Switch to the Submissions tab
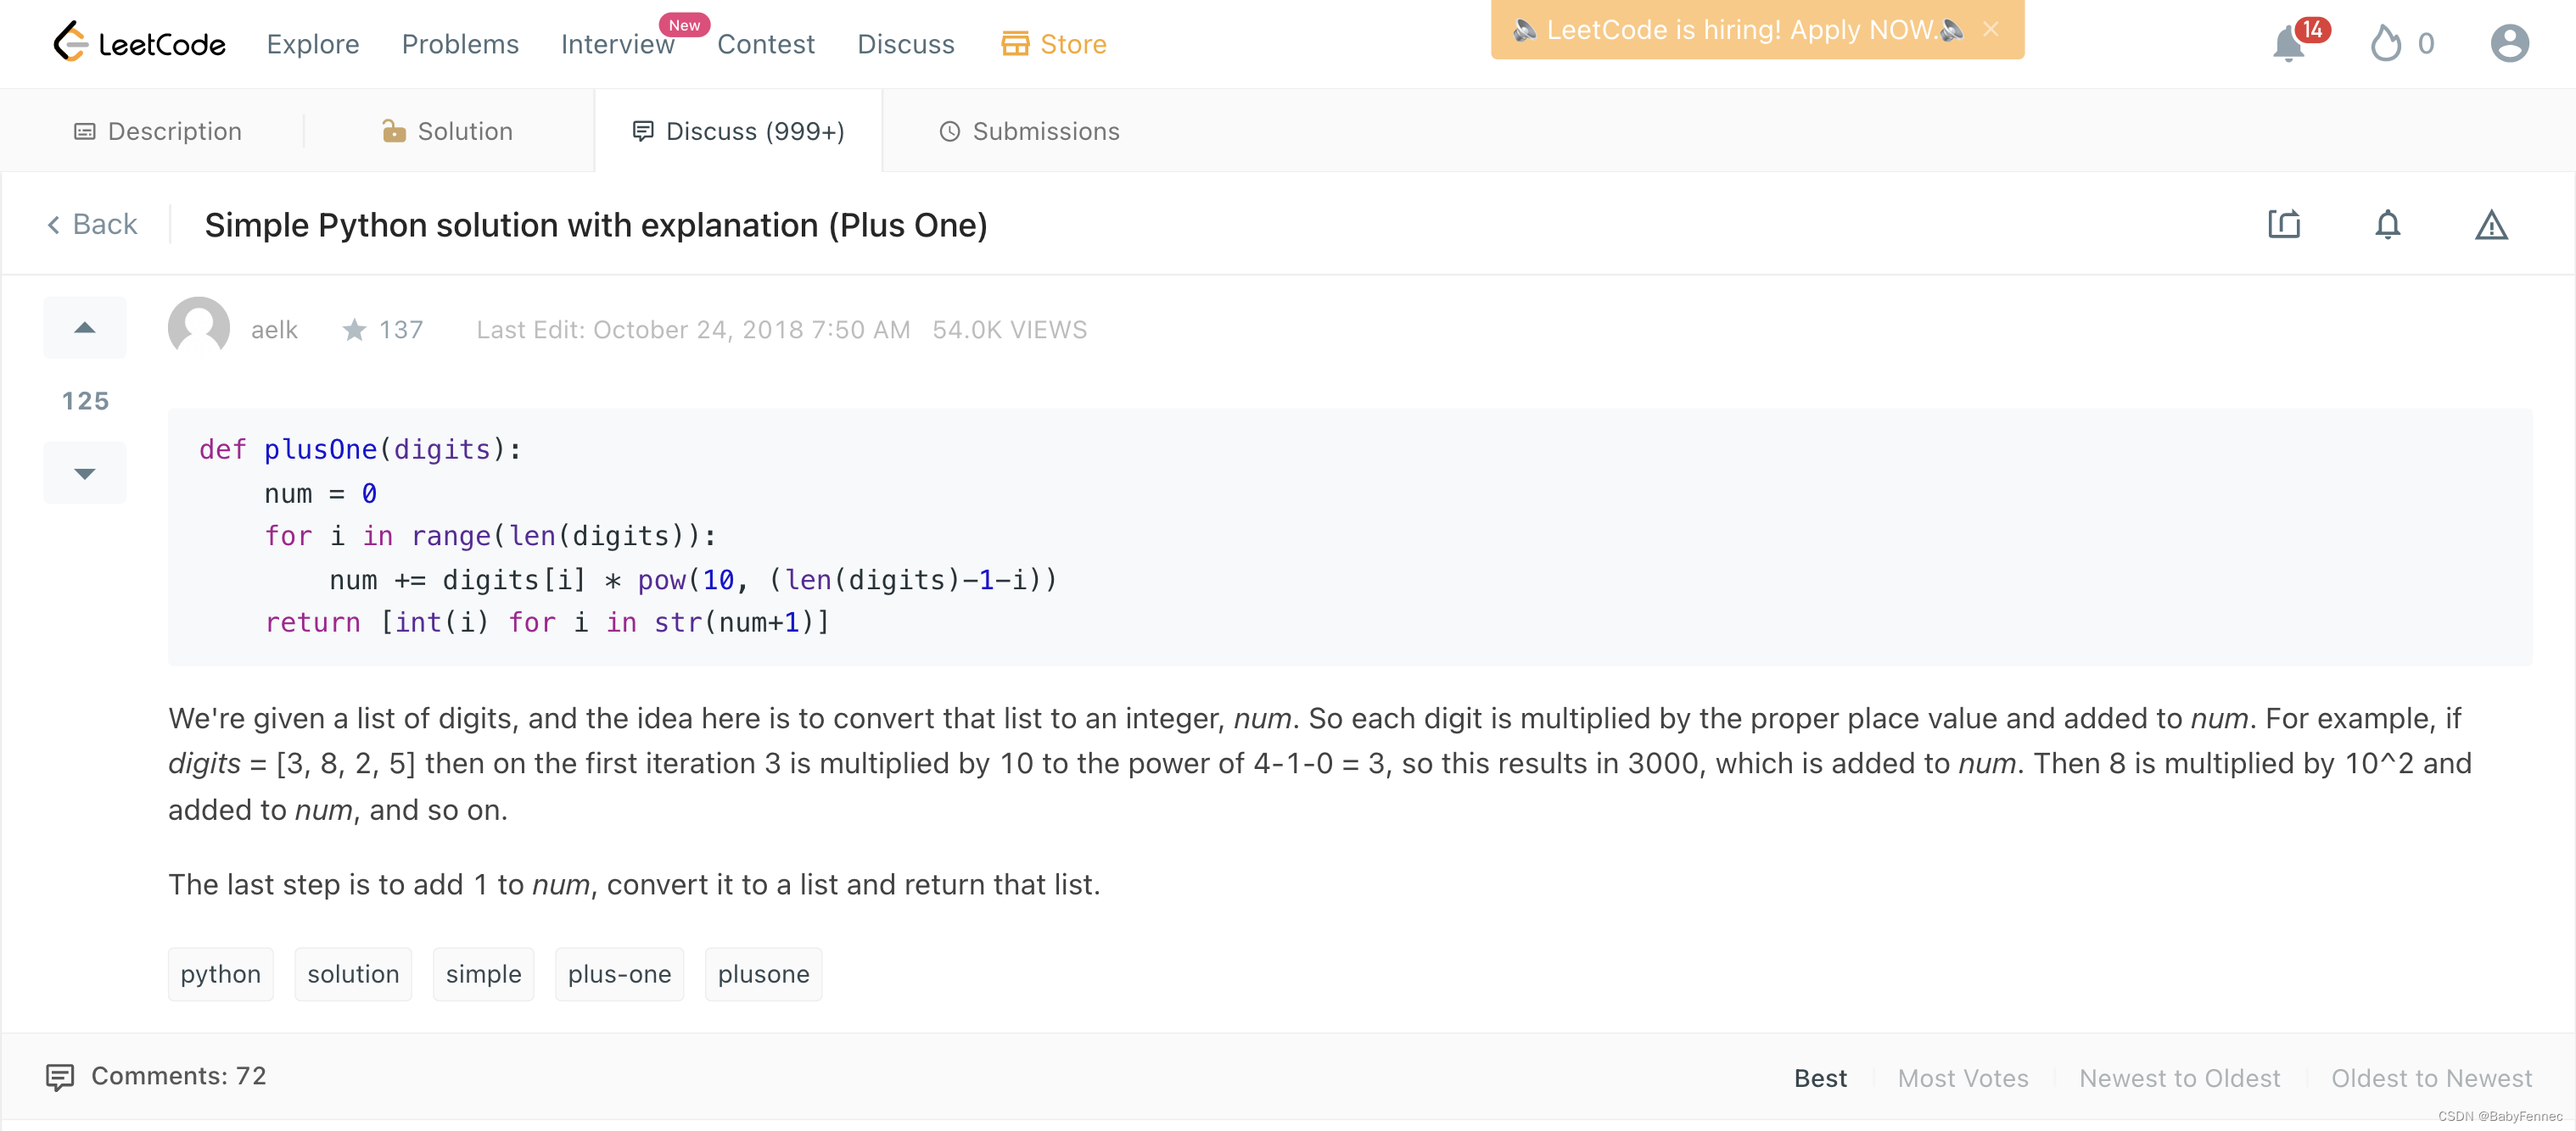This screenshot has width=2576, height=1131. point(1029,131)
